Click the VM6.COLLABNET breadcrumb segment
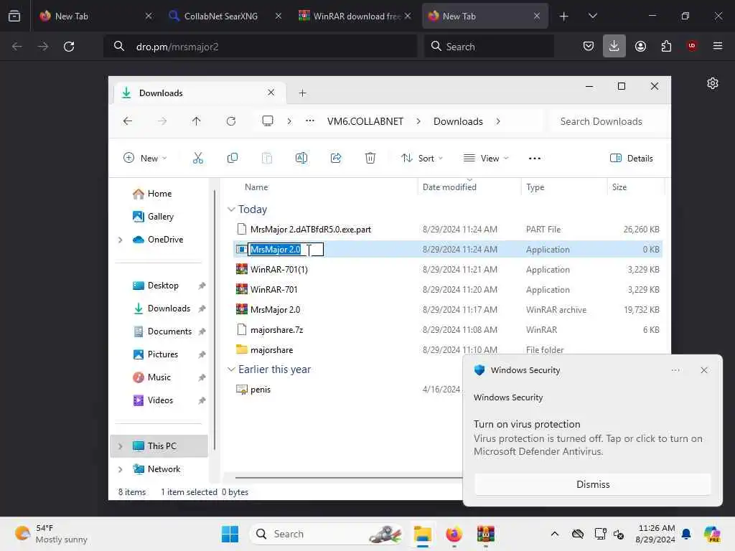The width and height of the screenshot is (735, 551). (x=365, y=121)
